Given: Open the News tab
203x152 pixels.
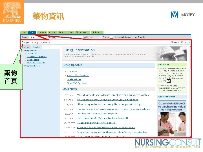Looking at the screenshot, I should [70, 32].
